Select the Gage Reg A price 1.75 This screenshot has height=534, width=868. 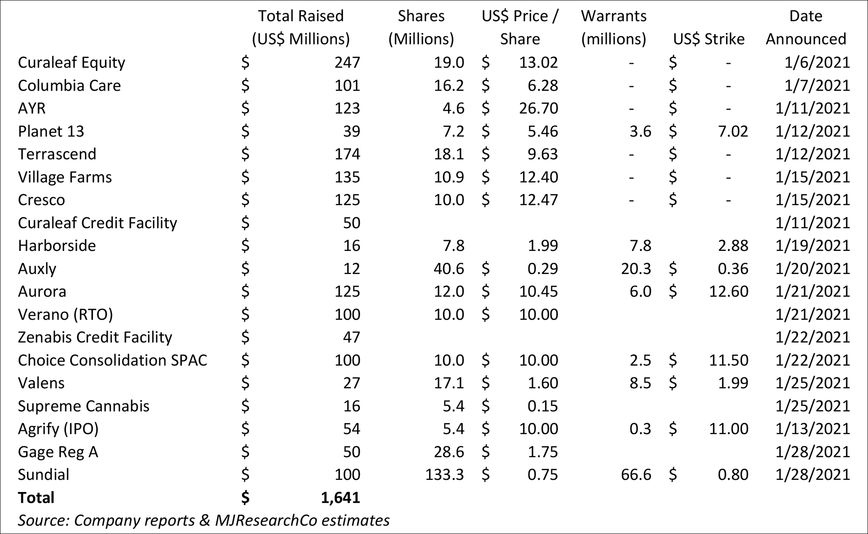coord(542,452)
